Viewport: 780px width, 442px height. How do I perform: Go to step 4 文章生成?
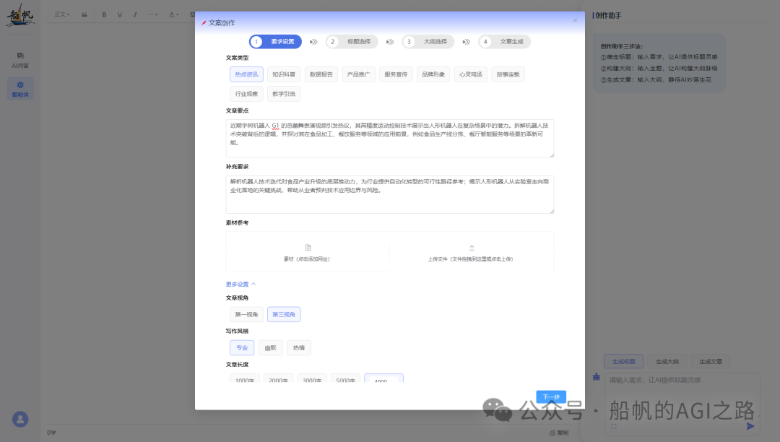coord(504,42)
